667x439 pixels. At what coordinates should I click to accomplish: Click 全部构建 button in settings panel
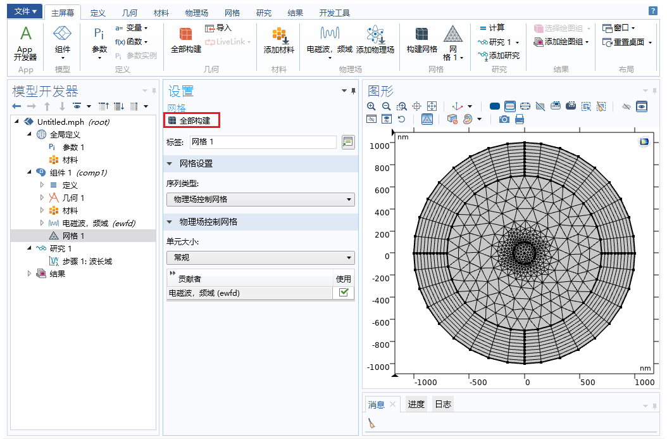[x=192, y=120]
